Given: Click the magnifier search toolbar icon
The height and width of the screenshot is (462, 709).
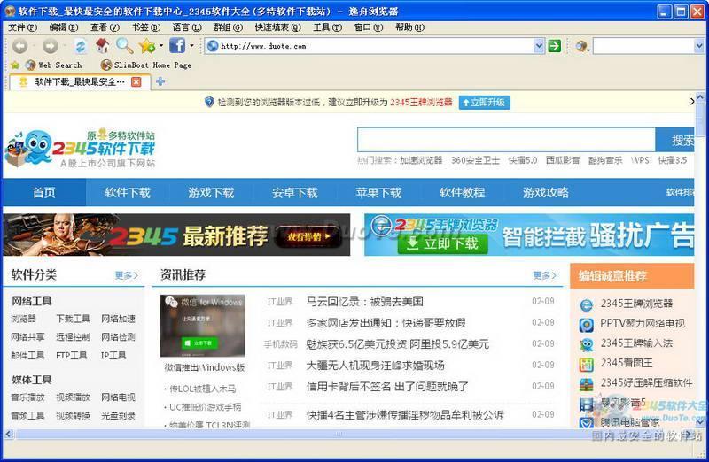Looking at the screenshot, I should tap(124, 46).
